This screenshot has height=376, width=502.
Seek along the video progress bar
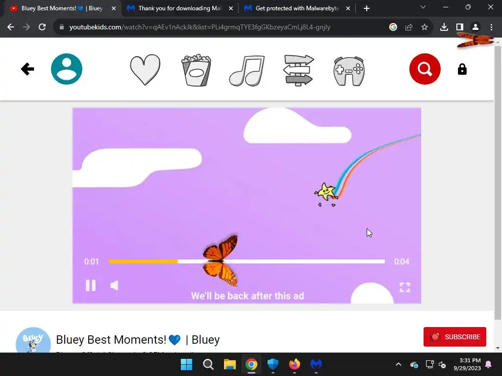pyautogui.click(x=247, y=261)
